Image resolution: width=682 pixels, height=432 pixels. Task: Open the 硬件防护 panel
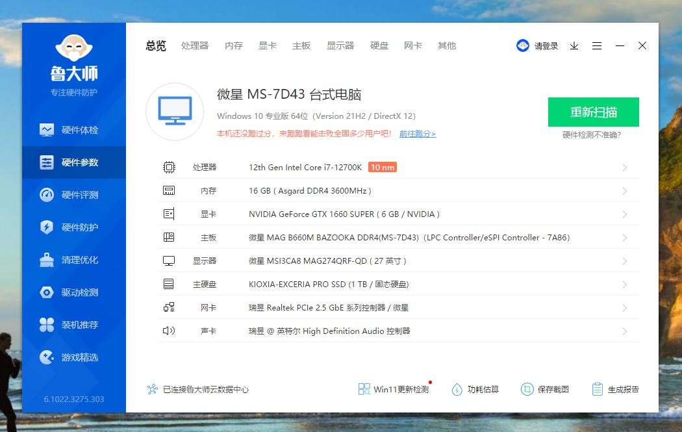pyautogui.click(x=73, y=227)
